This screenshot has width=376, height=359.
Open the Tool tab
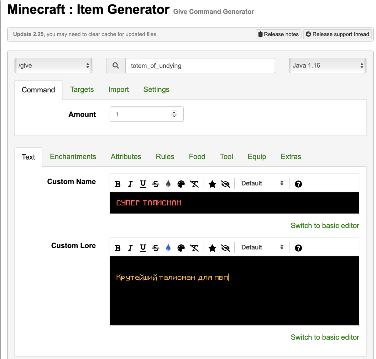click(227, 157)
